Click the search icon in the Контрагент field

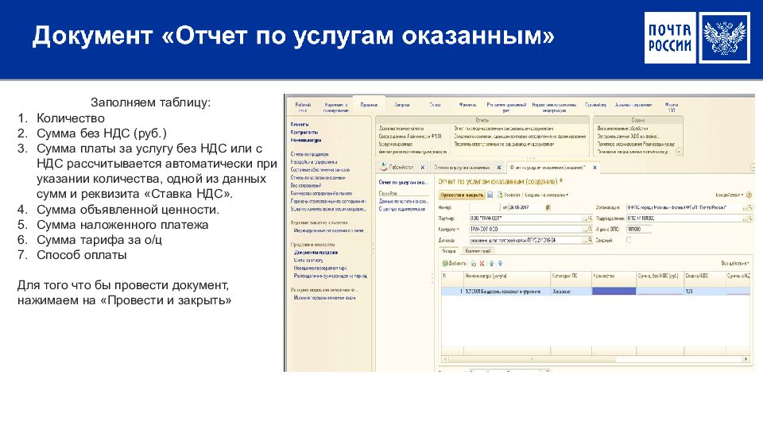pos(589,229)
